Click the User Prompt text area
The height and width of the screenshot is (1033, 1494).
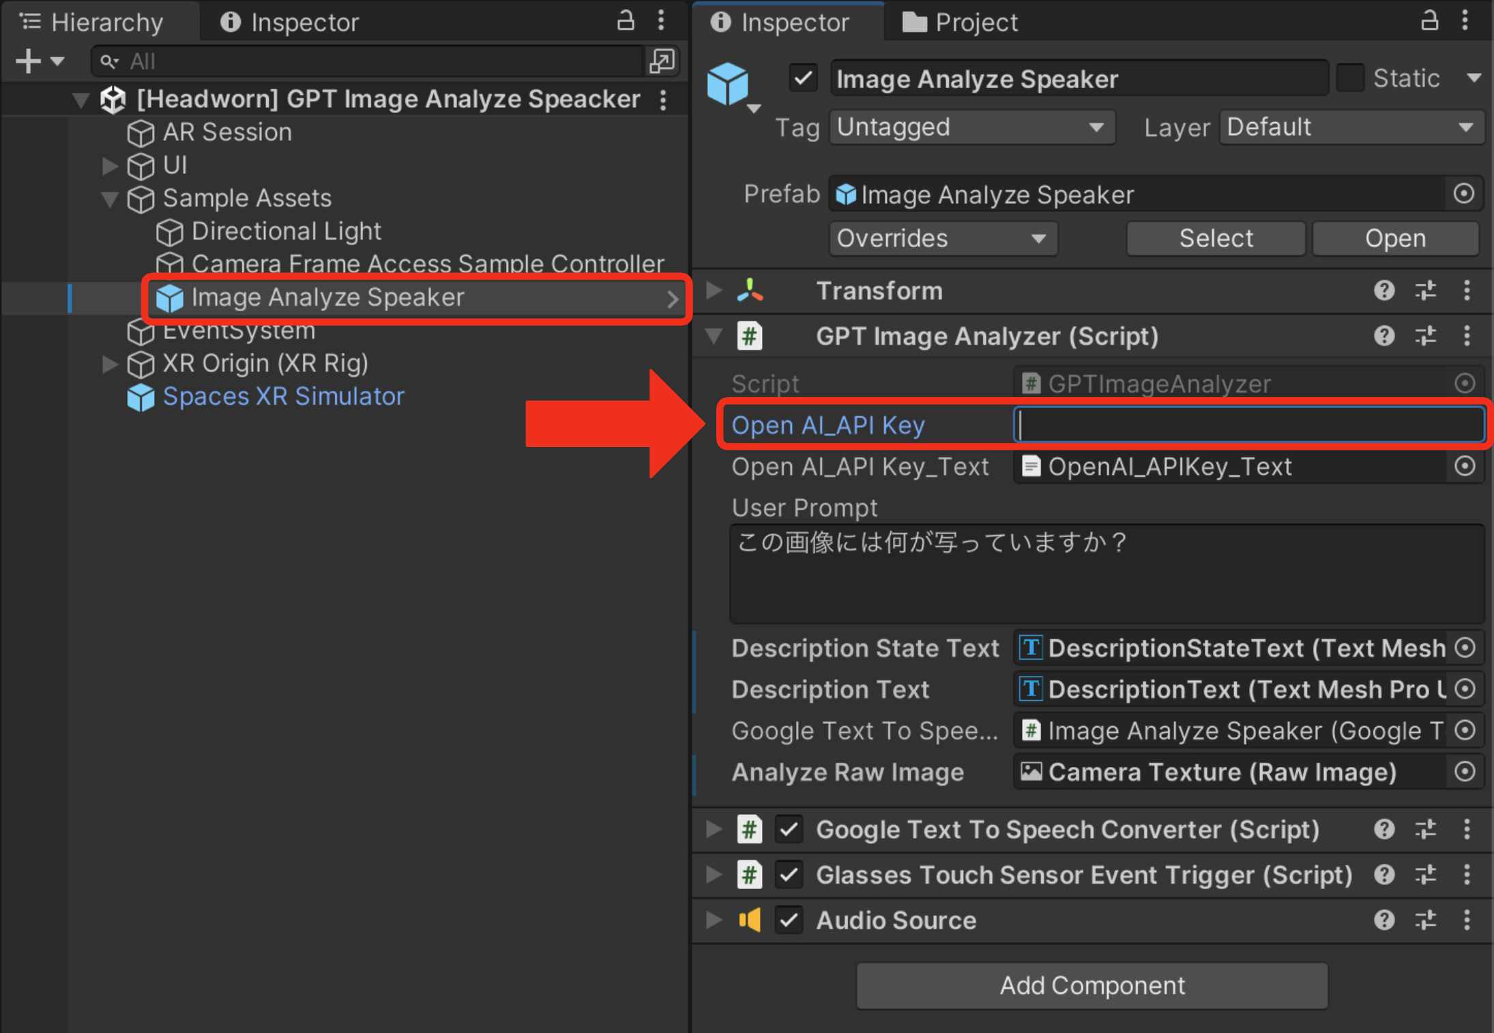1107,574
